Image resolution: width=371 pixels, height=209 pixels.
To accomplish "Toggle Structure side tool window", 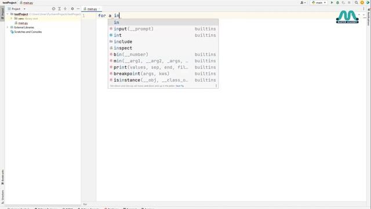I will 2,196.
